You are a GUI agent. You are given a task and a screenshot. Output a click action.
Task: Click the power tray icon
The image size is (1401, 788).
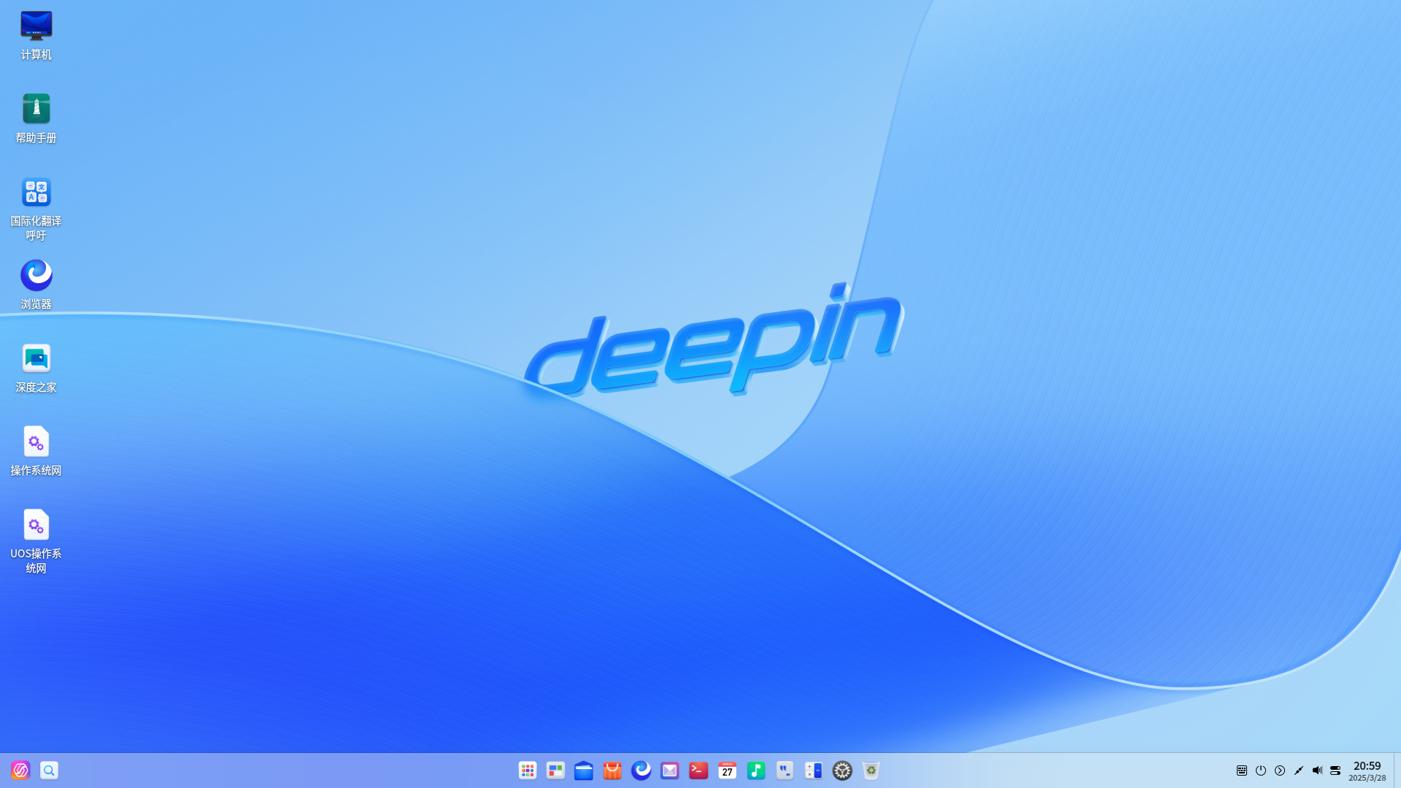1261,770
